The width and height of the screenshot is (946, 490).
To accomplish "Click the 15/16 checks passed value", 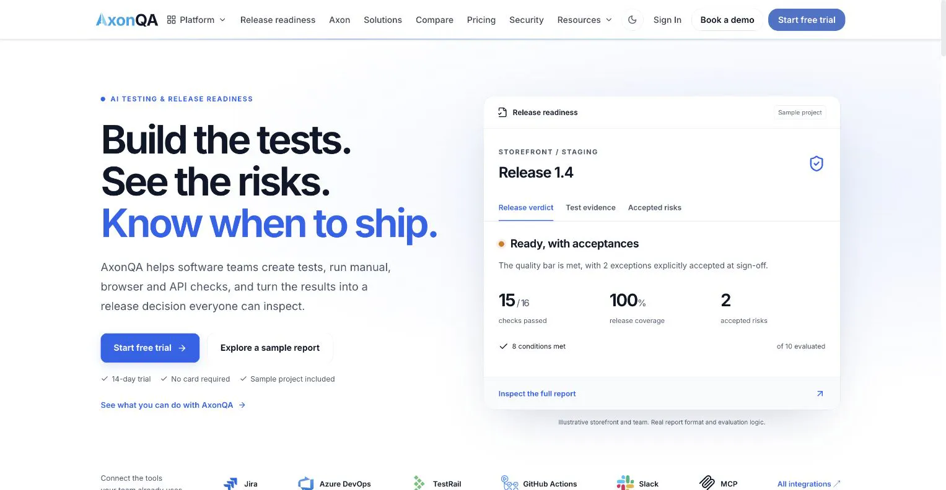I will click(x=514, y=301).
